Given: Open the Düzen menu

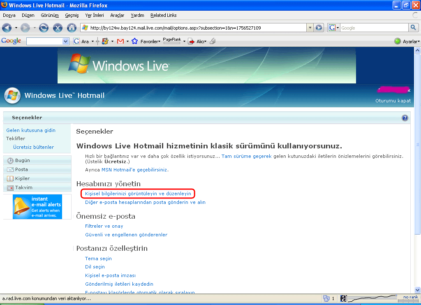Looking at the screenshot, I should pyautogui.click(x=28, y=15).
